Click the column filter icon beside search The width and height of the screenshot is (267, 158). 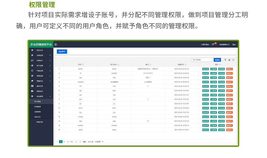(x=225, y=60)
